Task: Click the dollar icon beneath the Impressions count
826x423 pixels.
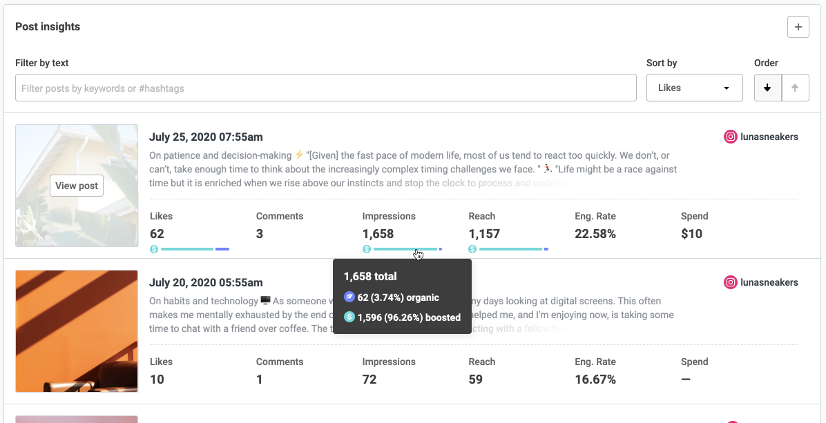Action: point(365,248)
